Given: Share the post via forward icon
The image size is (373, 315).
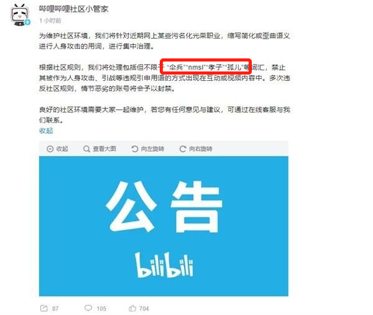Looking at the screenshot, I should [x=44, y=308].
